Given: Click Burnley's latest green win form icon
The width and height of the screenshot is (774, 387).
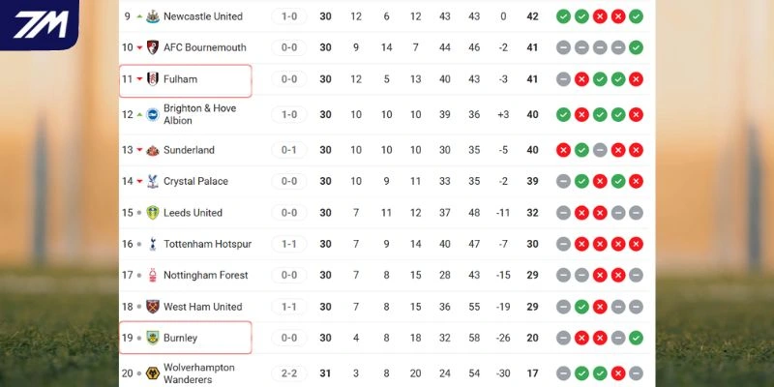Looking at the screenshot, I should click(635, 338).
